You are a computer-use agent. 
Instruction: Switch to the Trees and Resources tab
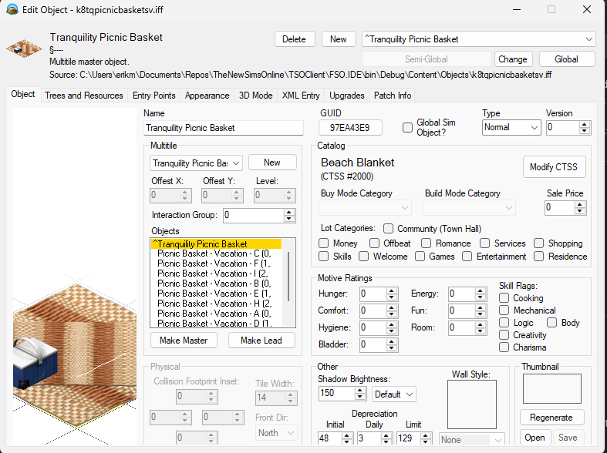84,96
